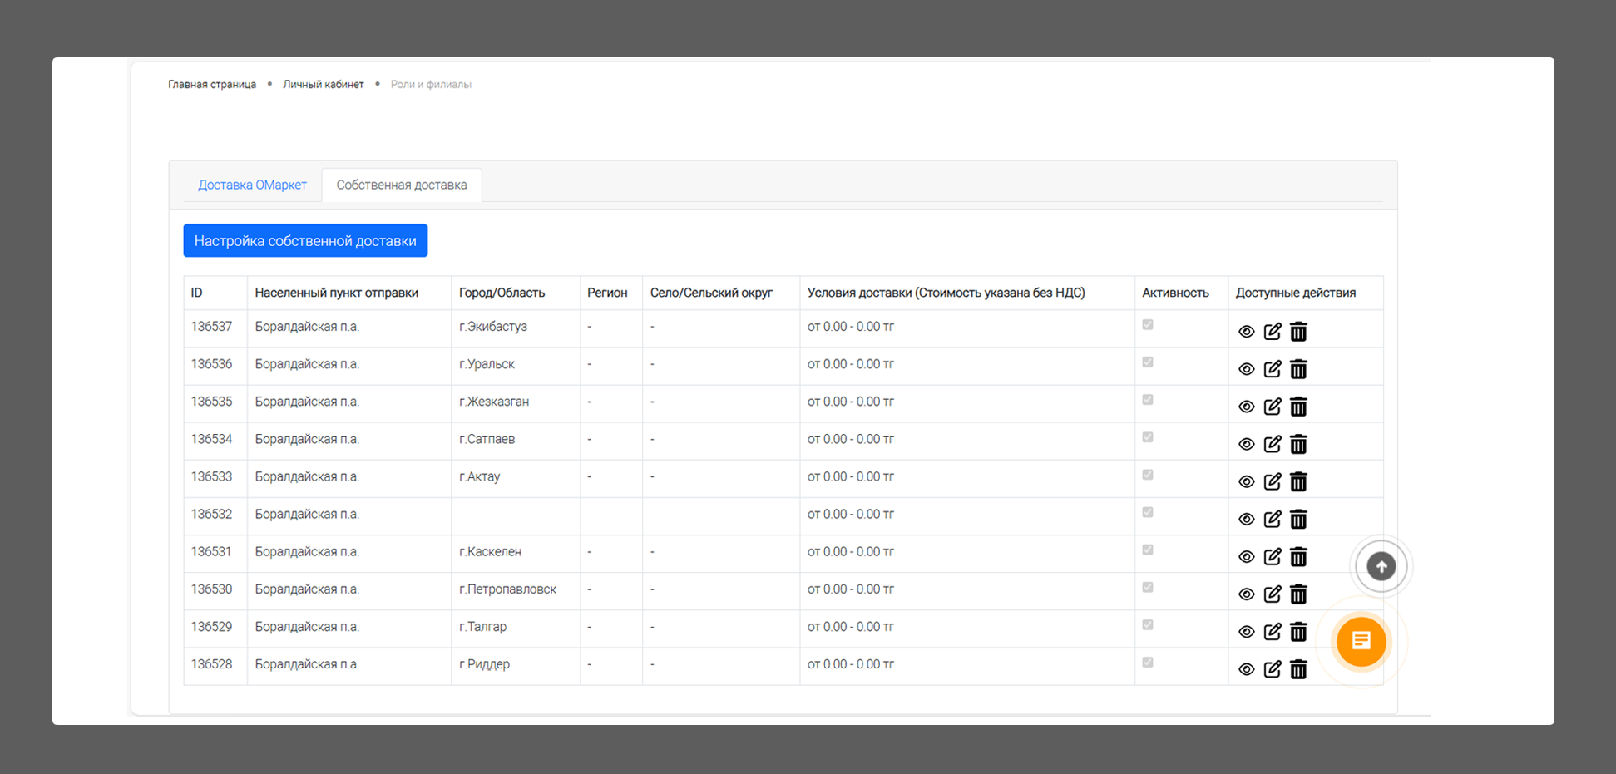View details for row 136529 г.Талгар
Screen dimensions: 1616x774
(1246, 632)
